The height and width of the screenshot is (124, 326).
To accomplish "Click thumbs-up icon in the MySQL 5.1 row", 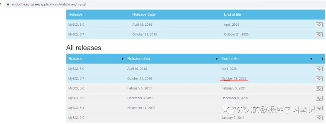I will 319,108.
